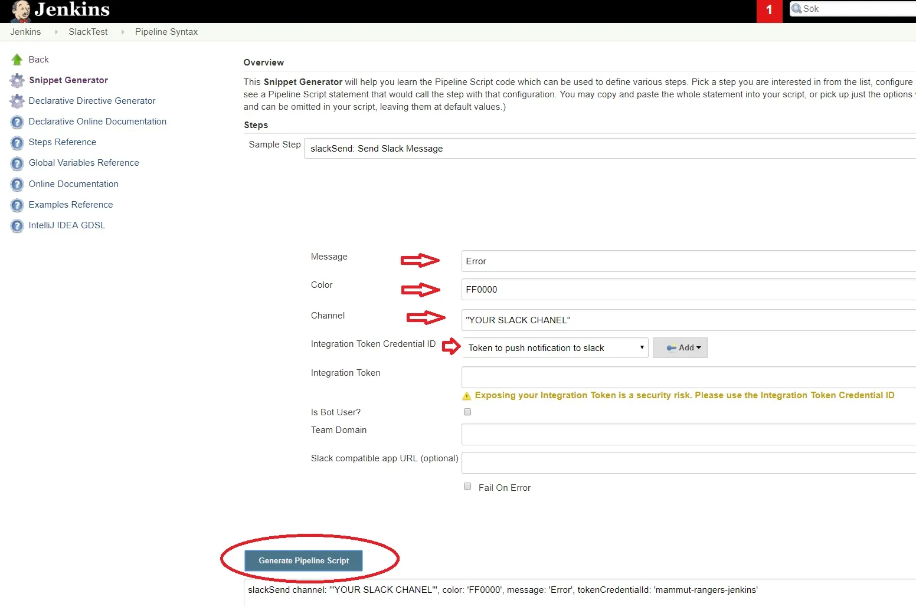This screenshot has width=916, height=607.
Task: Open the Integration Token Credential ID dropdown
Action: tap(555, 348)
